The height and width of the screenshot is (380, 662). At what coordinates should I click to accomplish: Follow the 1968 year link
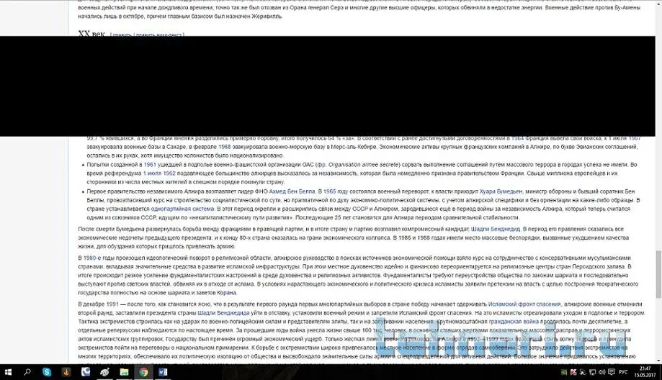tap(225, 147)
